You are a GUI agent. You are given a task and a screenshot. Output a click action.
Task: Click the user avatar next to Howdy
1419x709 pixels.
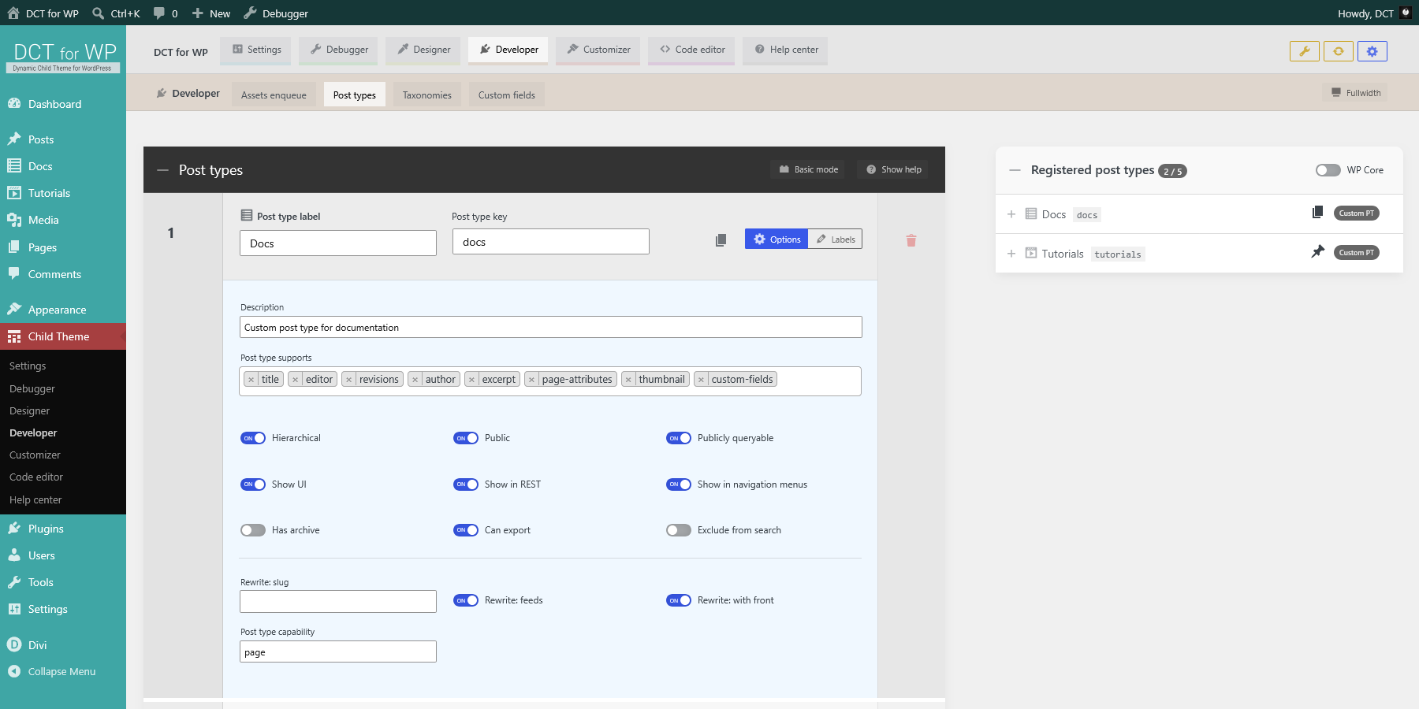(x=1406, y=13)
